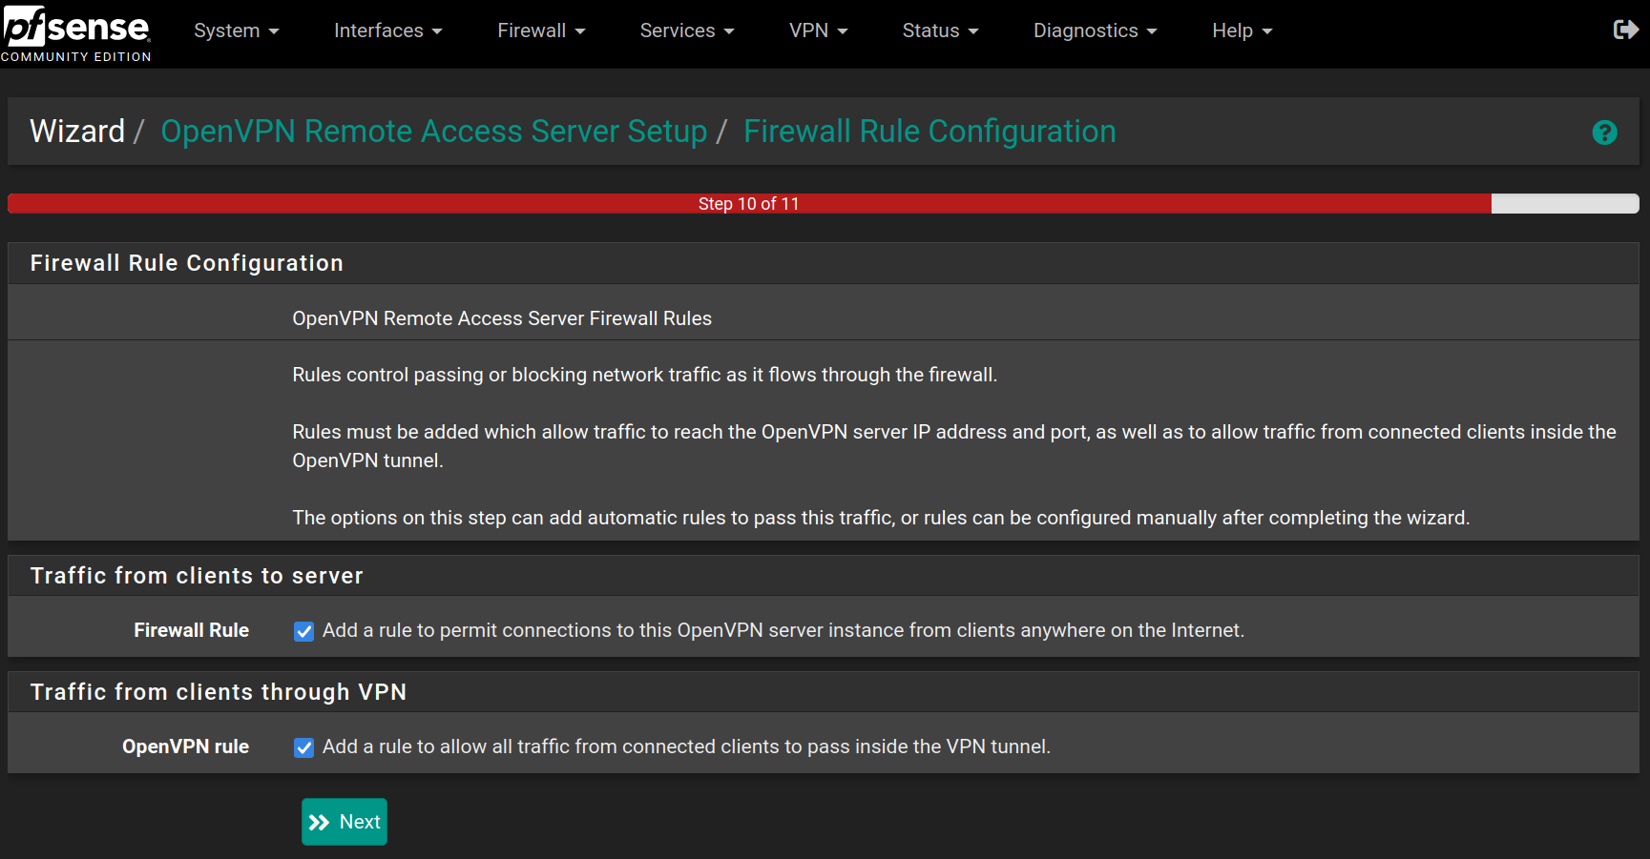The height and width of the screenshot is (859, 1650).
Task: Open the VPN menu
Action: [818, 31]
